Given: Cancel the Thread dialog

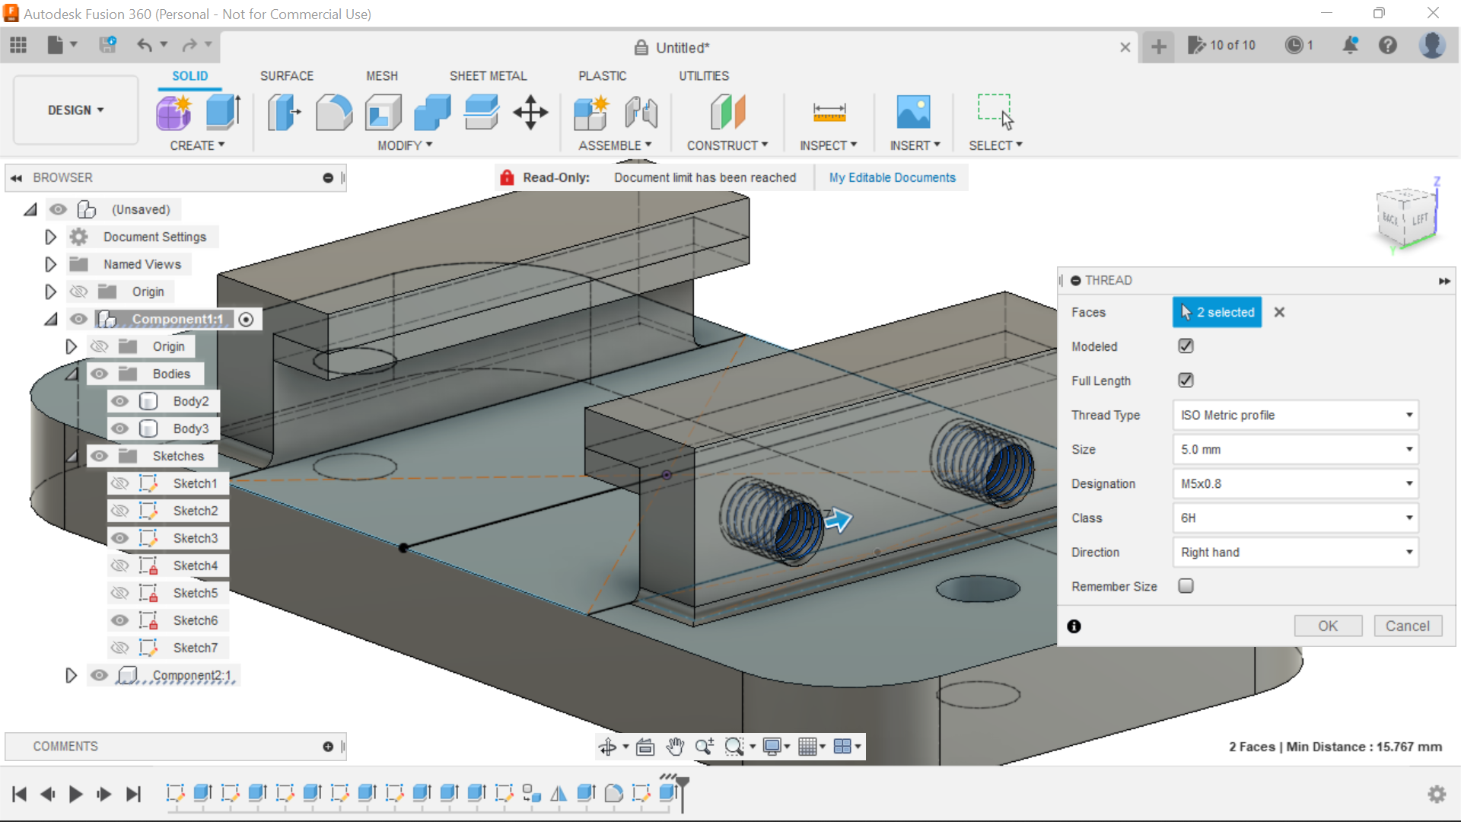Looking at the screenshot, I should pos(1408,626).
